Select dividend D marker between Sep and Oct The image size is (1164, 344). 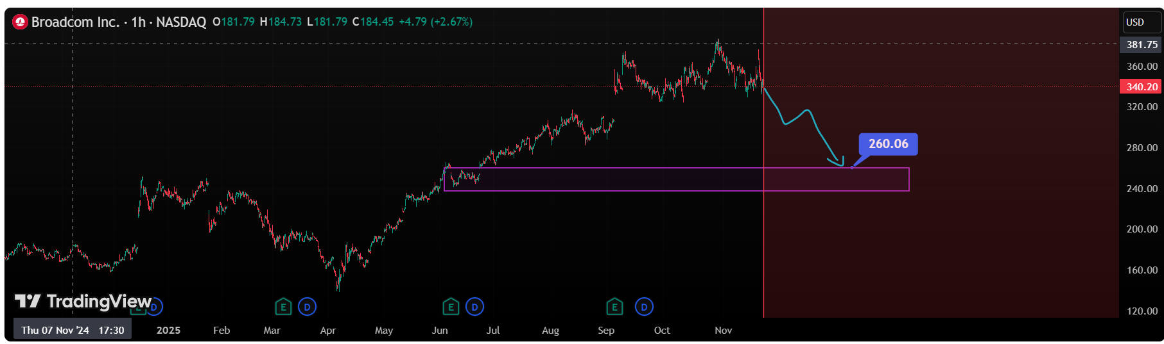(x=644, y=307)
